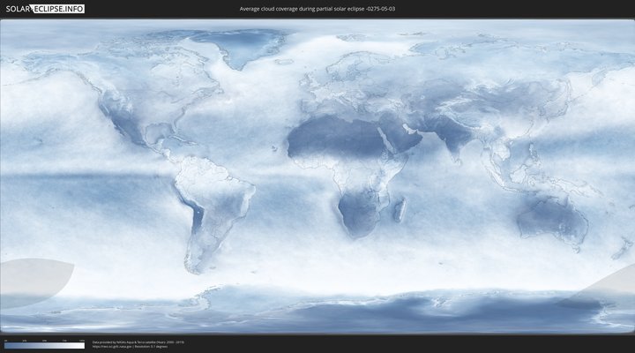Click Mexico on the cloud map

[132, 134]
